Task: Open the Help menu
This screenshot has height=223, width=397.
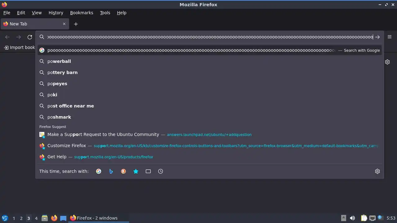Action: pos(122,13)
